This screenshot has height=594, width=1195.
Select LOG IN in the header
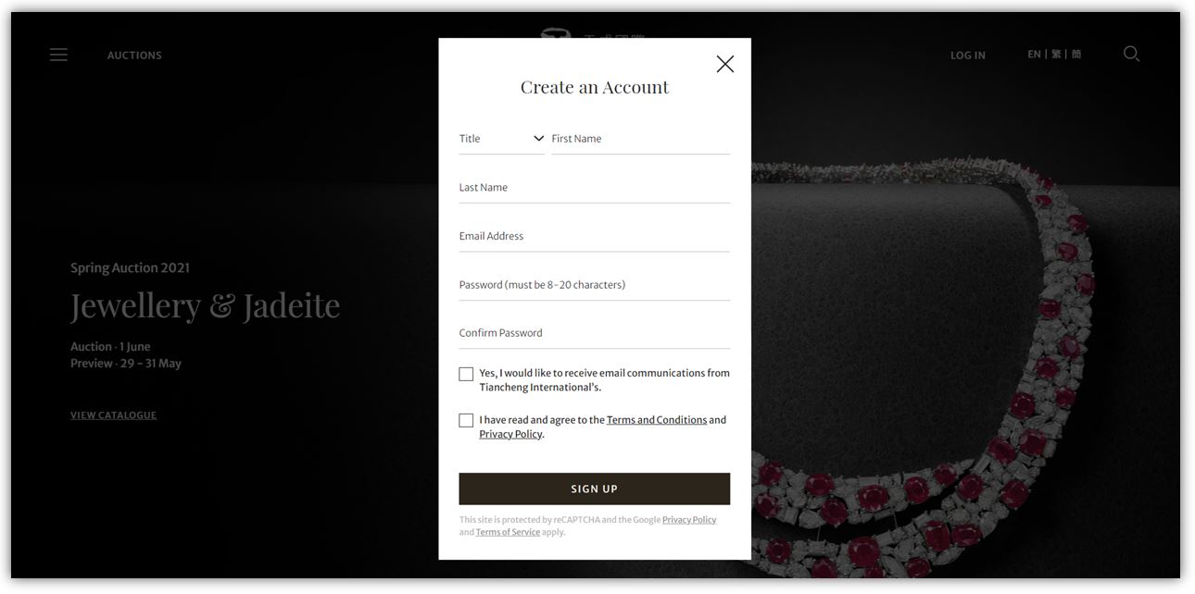[968, 56]
